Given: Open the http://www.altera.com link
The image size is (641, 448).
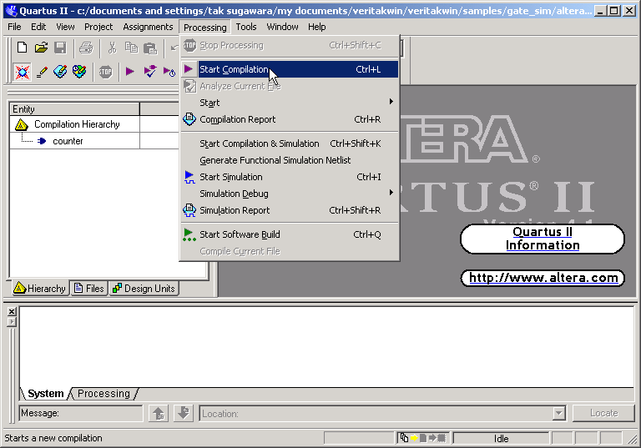Looking at the screenshot, I should point(543,278).
